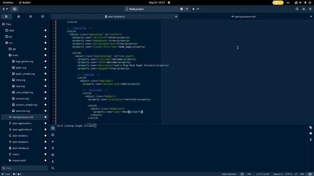Viewport: 314px width, 176px height.
Task: Copy build log with copy icon
Action: (x=311, y=128)
